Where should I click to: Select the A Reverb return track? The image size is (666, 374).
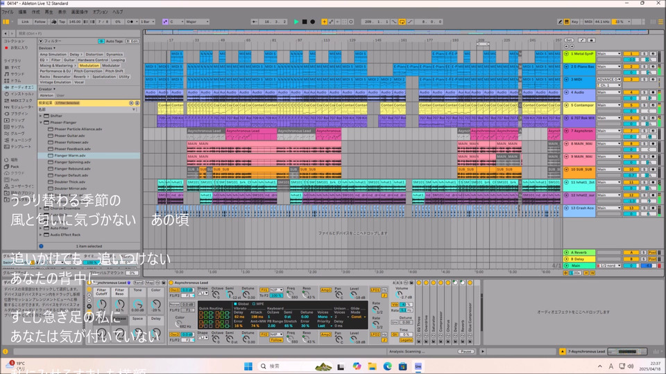pyautogui.click(x=579, y=252)
